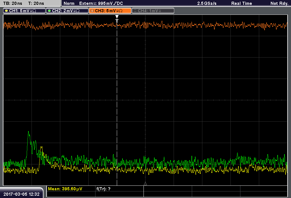The width and height of the screenshot is (291, 198).
Task: Click the Mean: 395.60 µV measurement
Action: coord(65,189)
